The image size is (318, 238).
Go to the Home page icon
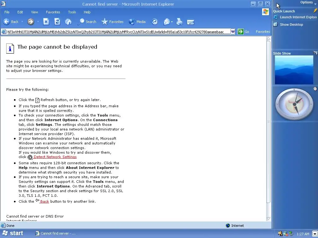(68, 22)
